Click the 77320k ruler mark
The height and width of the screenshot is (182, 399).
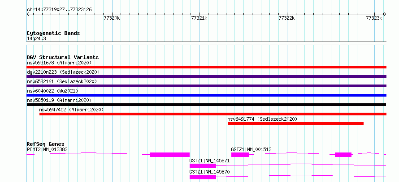(x=112, y=18)
